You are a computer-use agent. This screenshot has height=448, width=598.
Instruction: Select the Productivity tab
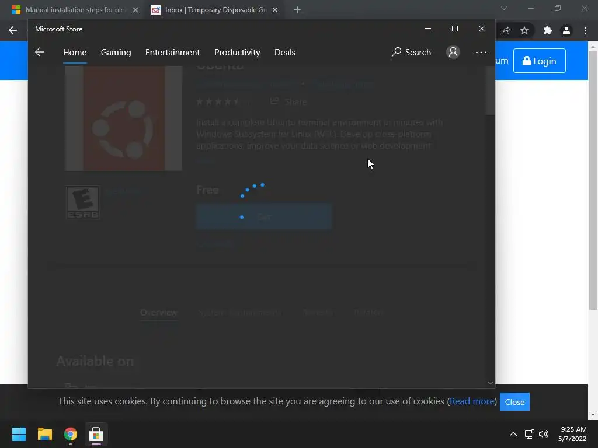pyautogui.click(x=237, y=52)
